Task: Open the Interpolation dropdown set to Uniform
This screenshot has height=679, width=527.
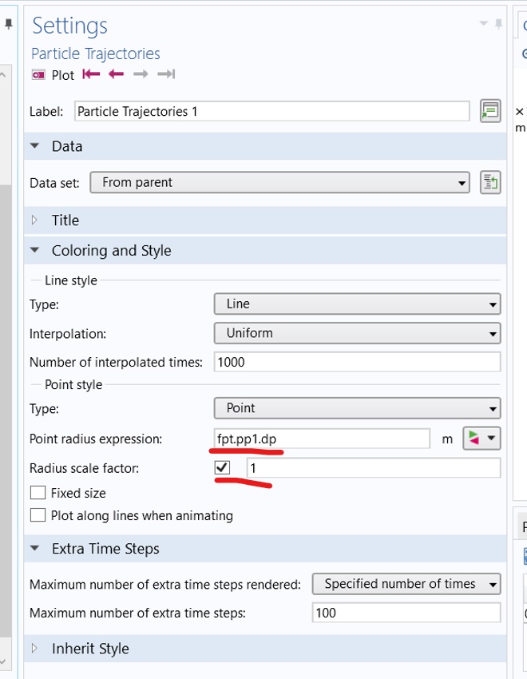Action: pos(357,333)
